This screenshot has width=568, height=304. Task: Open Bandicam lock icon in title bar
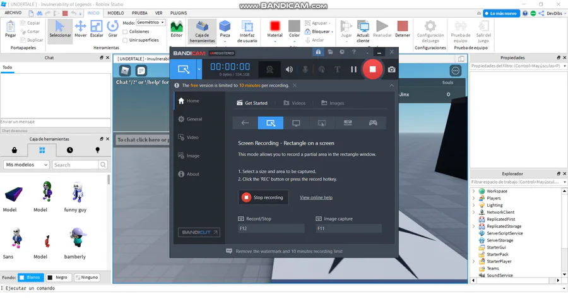[x=318, y=52]
